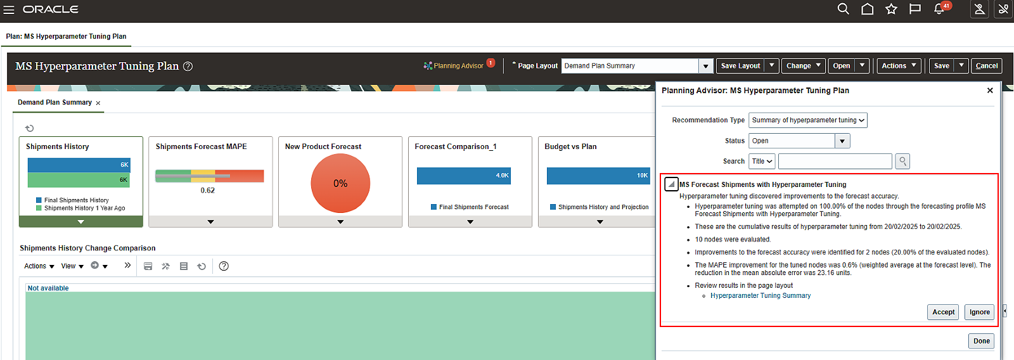This screenshot has height=360, width=1014.
Task: Click the Oracle logo
Action: tap(51, 10)
